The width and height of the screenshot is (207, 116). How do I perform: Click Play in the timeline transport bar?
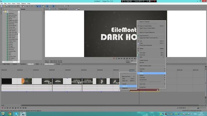[10, 108]
